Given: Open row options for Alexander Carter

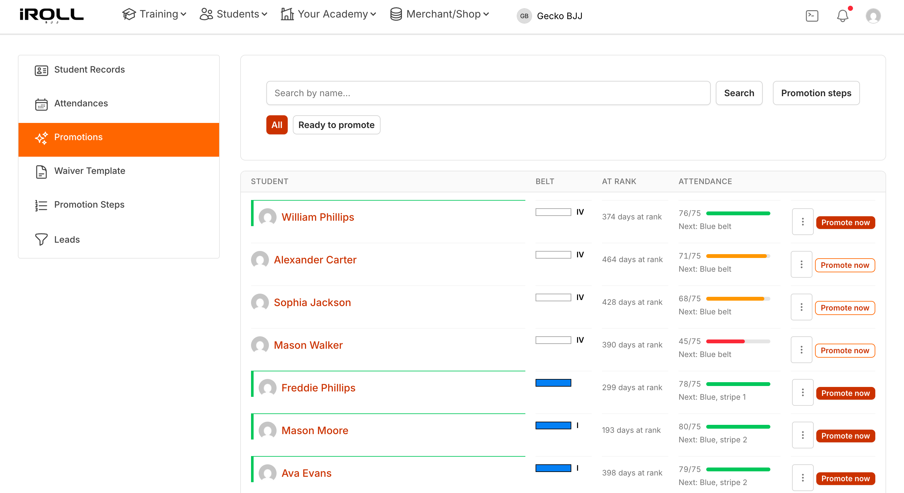Looking at the screenshot, I should tap(801, 264).
